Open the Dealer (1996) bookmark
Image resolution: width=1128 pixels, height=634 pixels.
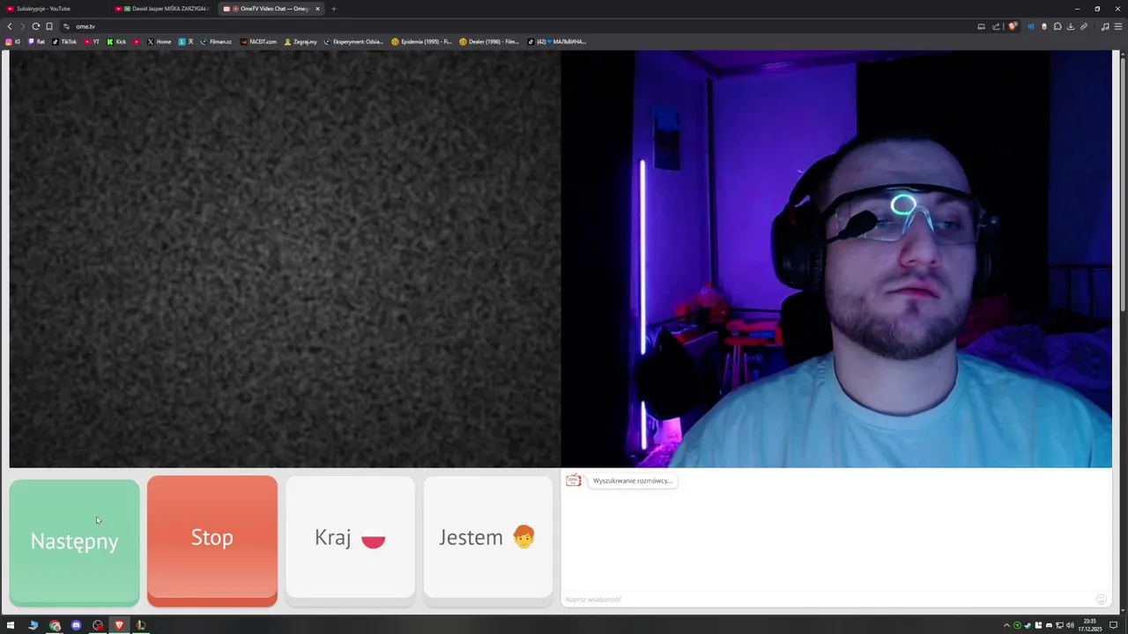click(490, 41)
